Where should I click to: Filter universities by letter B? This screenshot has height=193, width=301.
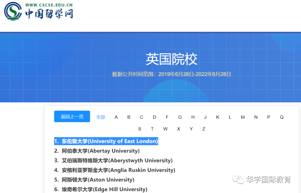(x=129, y=117)
